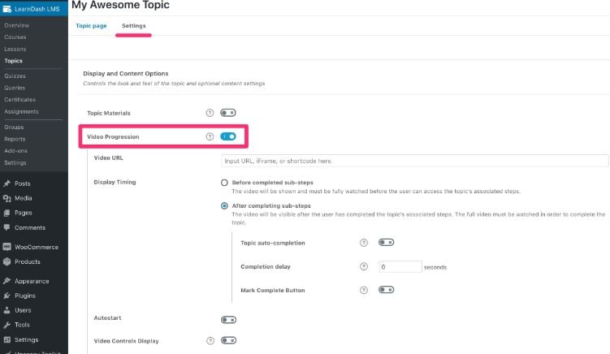Screen dimensions: 610x354
Task: Click the Display Timing label
Action: point(115,182)
